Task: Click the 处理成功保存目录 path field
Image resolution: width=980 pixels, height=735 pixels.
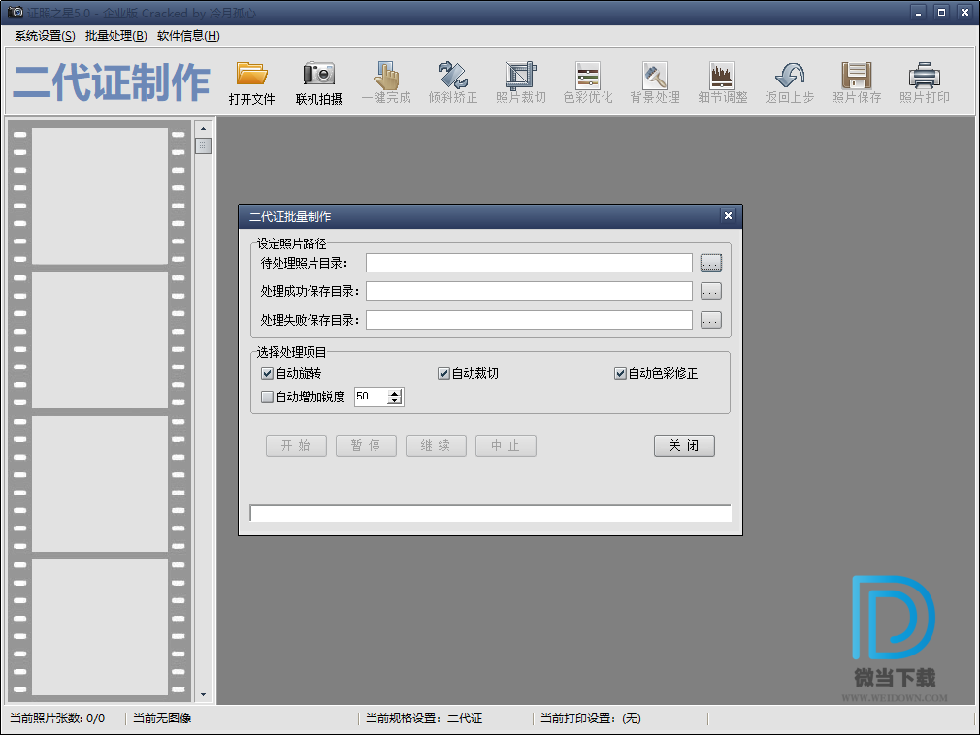Action: [x=529, y=291]
